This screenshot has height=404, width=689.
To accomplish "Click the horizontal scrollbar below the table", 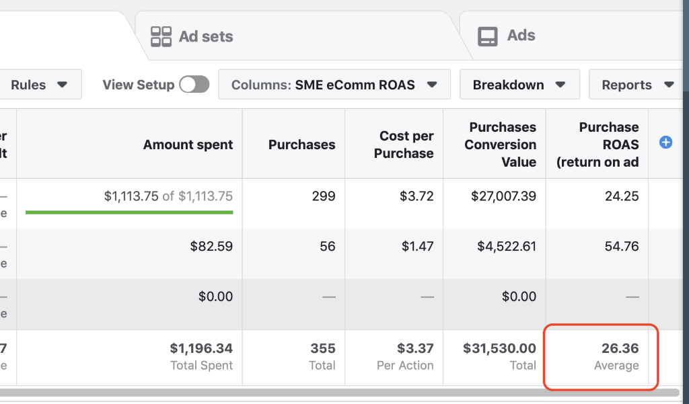I will tap(336, 391).
